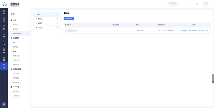214x108 pixels.
Task: Open 工单 tickets in dark sidebar
Action: tap(4, 43)
